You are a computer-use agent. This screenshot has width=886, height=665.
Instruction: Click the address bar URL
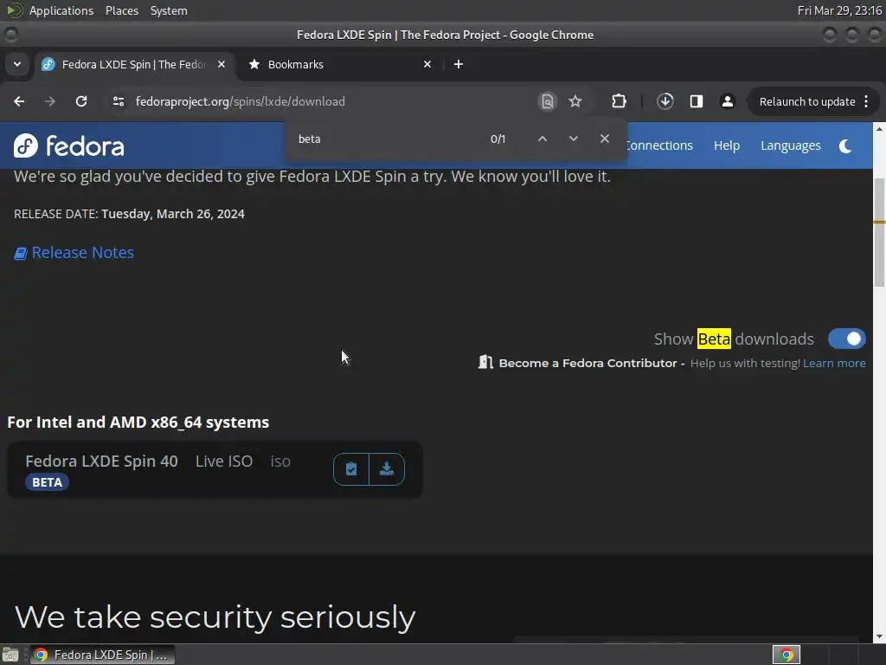click(x=241, y=102)
